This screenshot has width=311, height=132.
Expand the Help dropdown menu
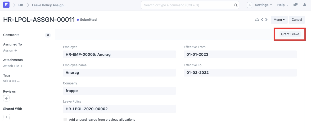pyautogui.click(x=283, y=5)
